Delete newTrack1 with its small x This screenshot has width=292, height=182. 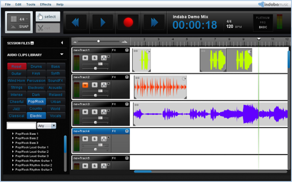[x=109, y=56]
